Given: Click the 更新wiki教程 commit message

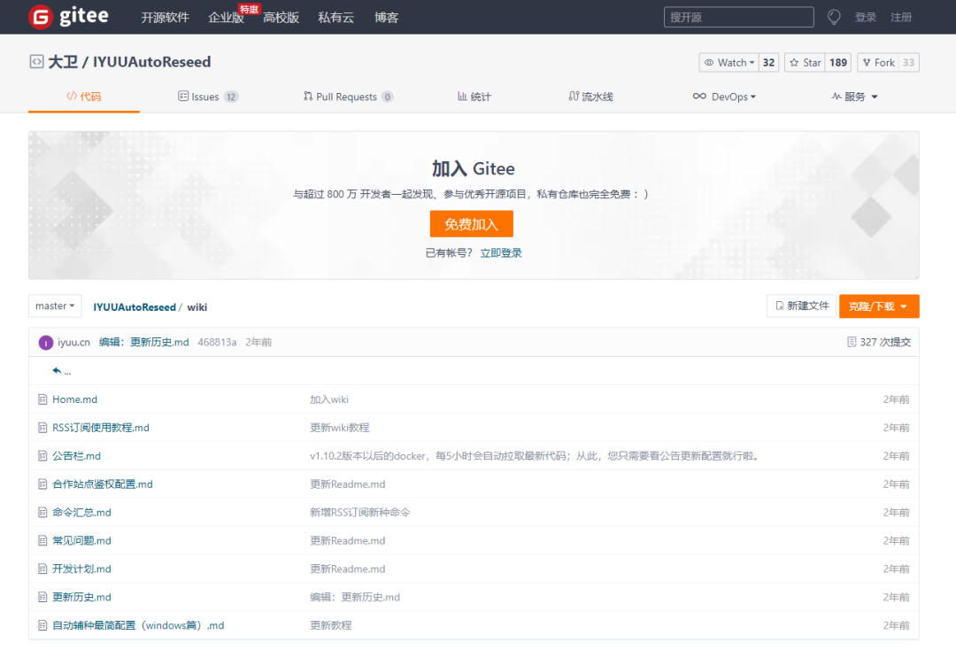Looking at the screenshot, I should [340, 428].
